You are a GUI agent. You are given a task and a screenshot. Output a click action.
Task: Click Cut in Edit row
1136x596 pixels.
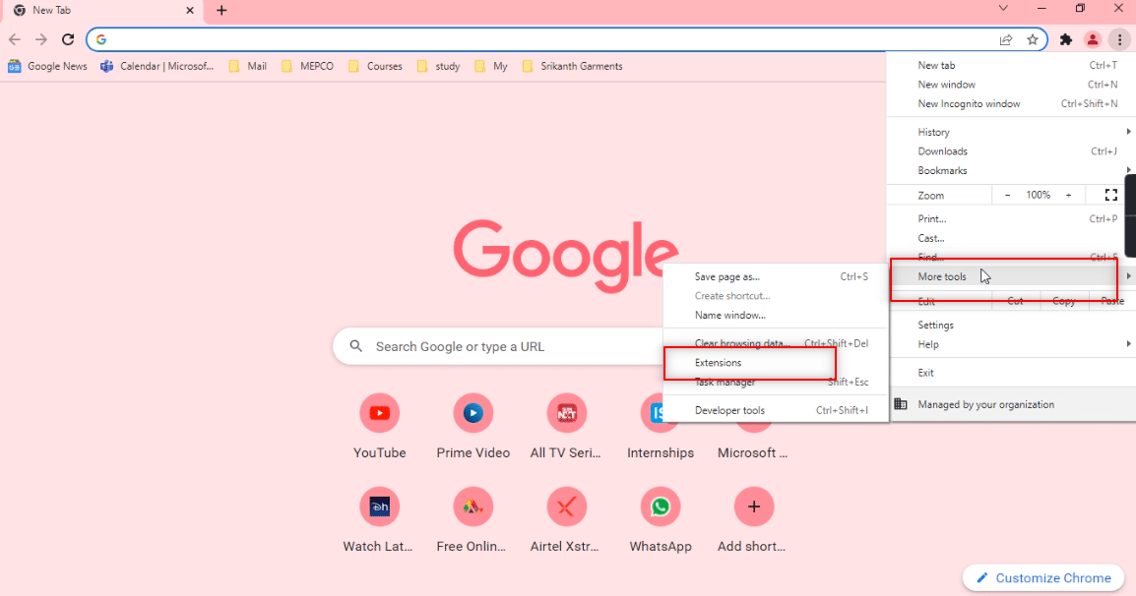[1016, 301]
